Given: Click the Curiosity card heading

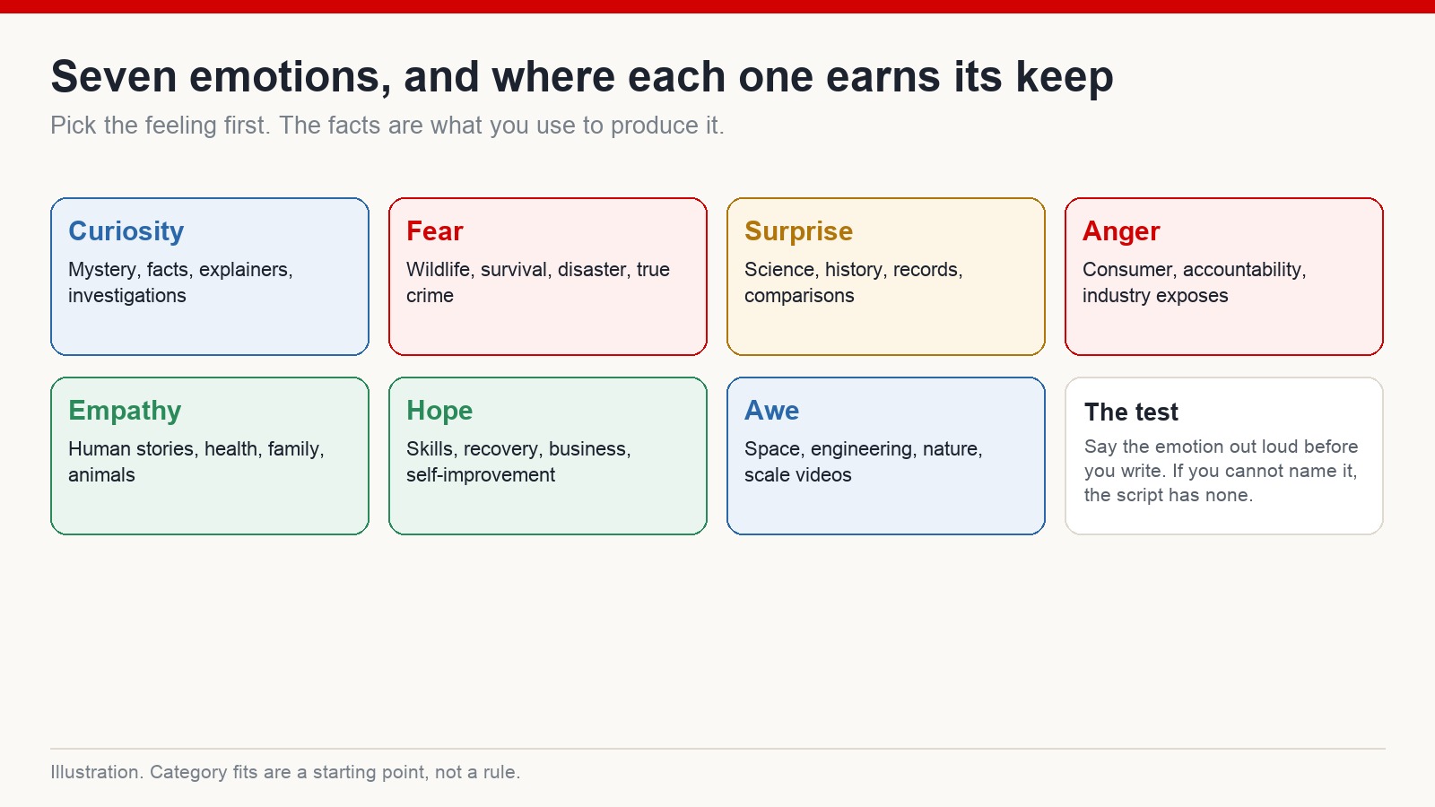Looking at the screenshot, I should click(x=126, y=231).
